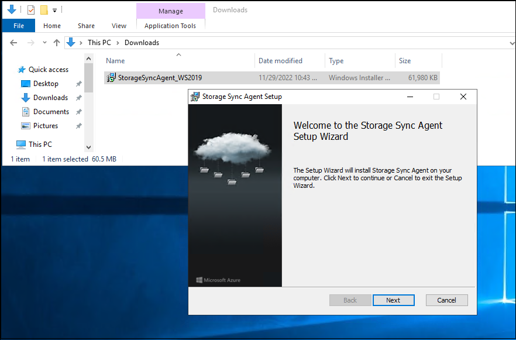Open Pictures in the navigation pane
The image size is (516, 340).
click(46, 126)
